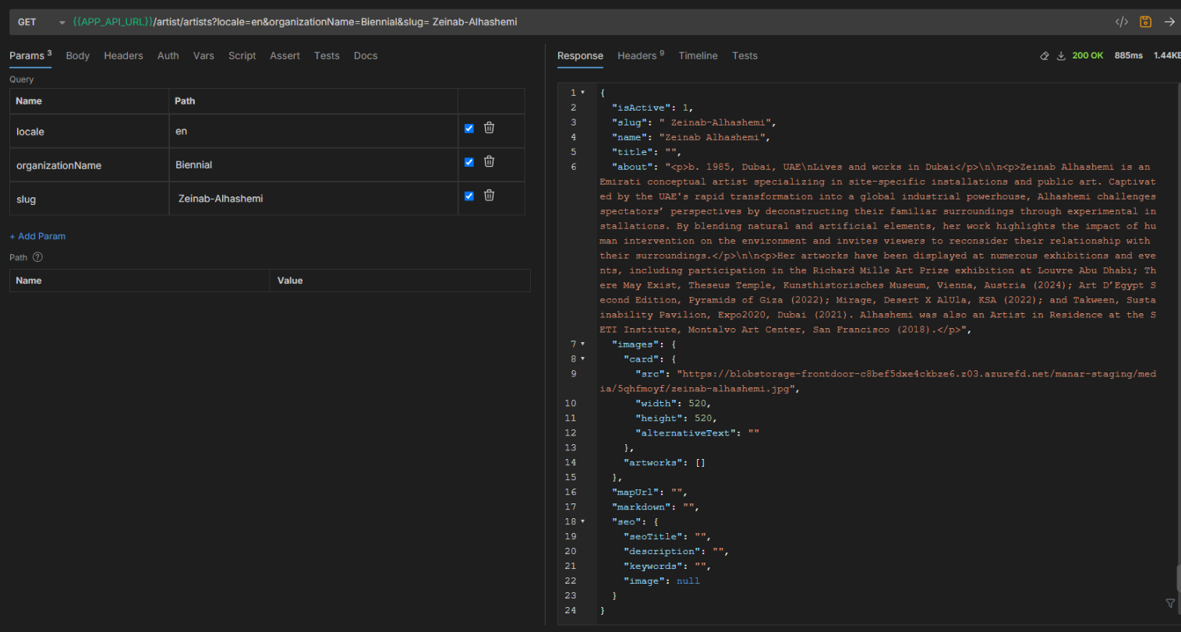Edit the locale param value 'en'
Image resolution: width=1181 pixels, height=632 pixels.
(x=313, y=131)
